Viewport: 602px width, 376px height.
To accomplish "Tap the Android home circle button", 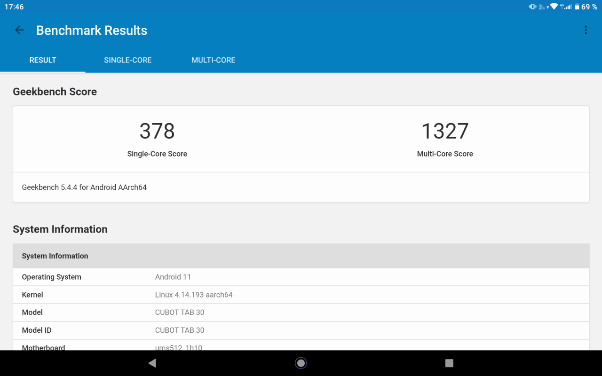I will pyautogui.click(x=301, y=363).
